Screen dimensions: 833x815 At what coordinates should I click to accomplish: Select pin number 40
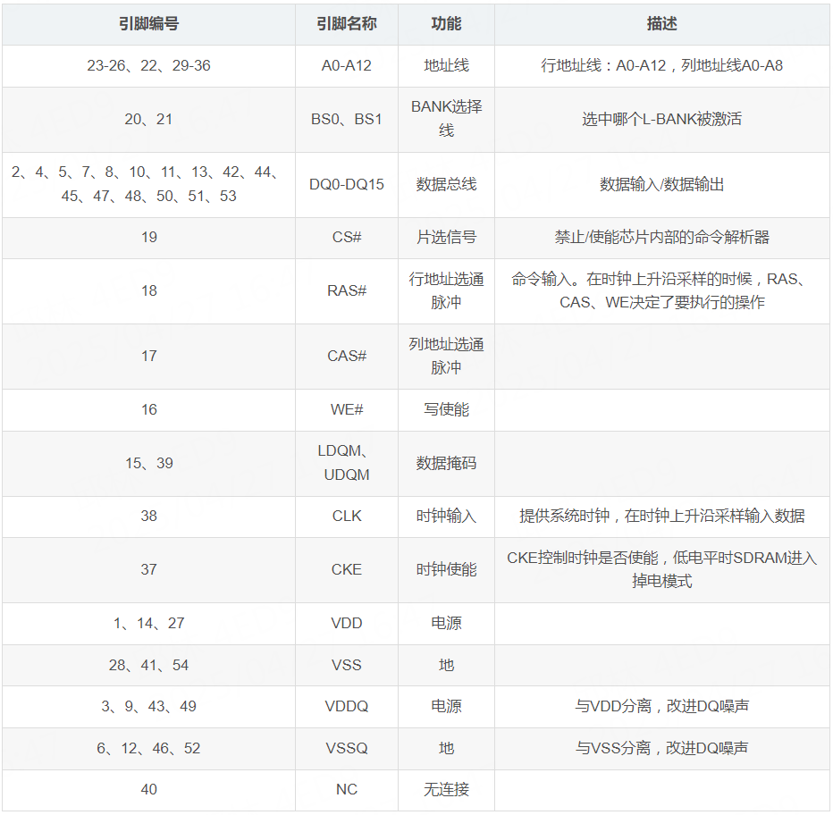pyautogui.click(x=148, y=790)
